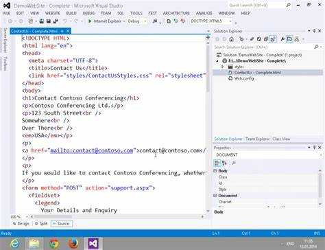Switch to Source view

point(61,223)
